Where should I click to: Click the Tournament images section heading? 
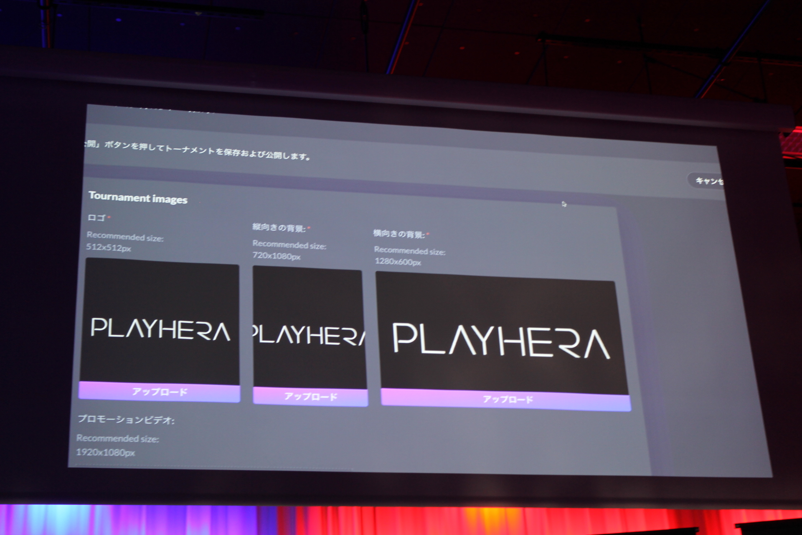[x=138, y=198]
